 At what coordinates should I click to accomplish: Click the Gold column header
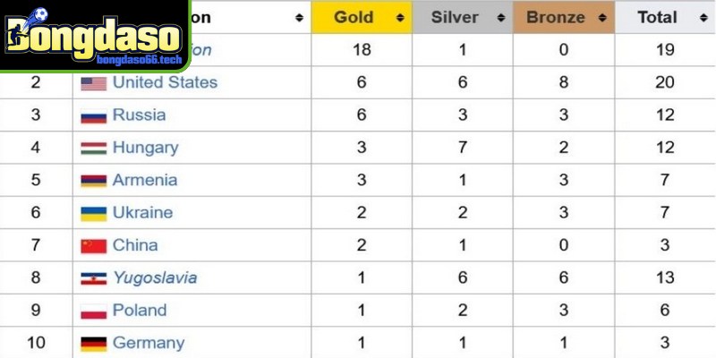point(354,18)
